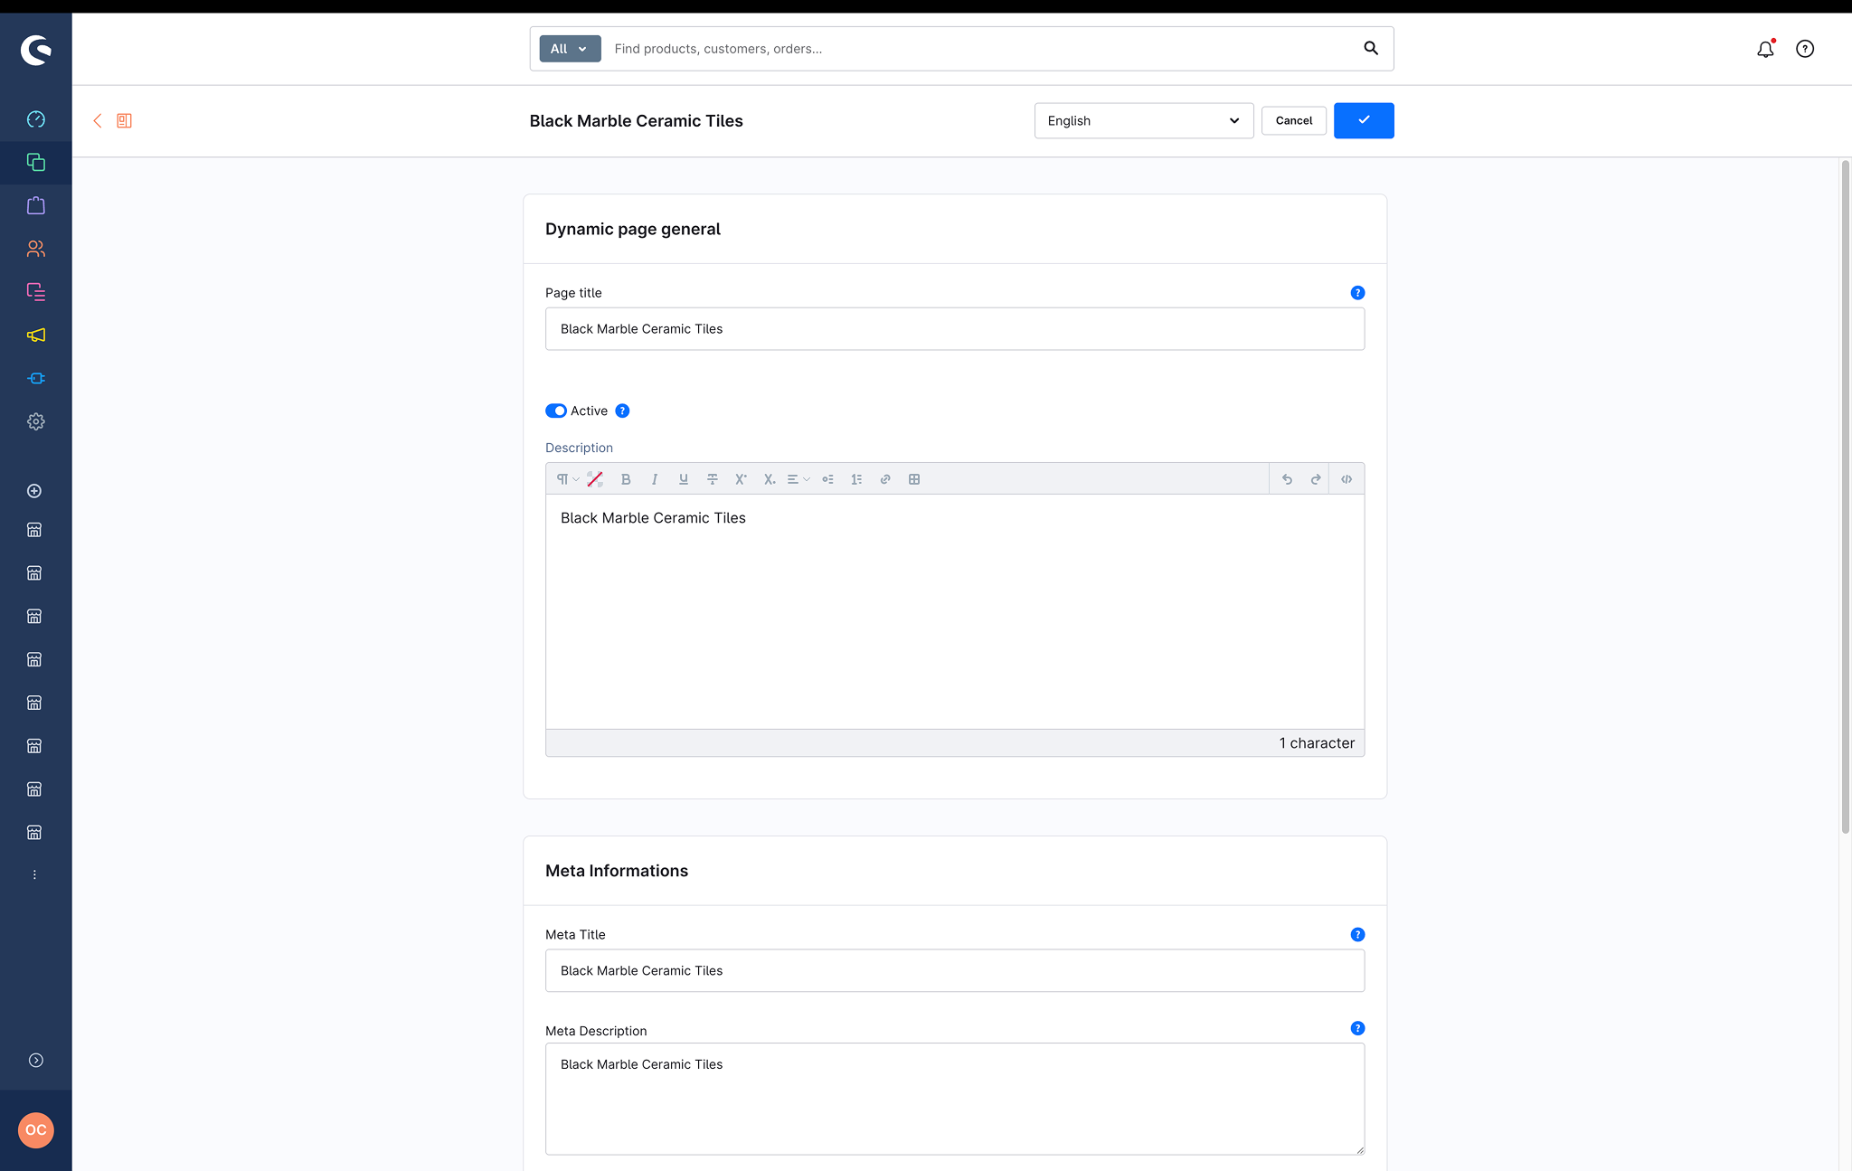Expand the sidebar with bottom arrow
Viewport: 1852px width, 1171px height.
(35, 1061)
